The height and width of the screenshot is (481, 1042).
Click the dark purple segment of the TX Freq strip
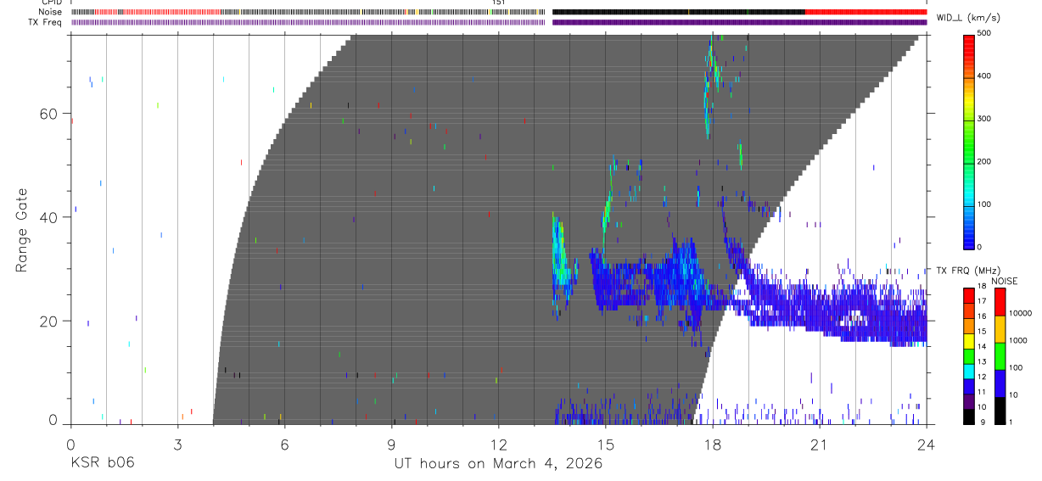click(739, 22)
